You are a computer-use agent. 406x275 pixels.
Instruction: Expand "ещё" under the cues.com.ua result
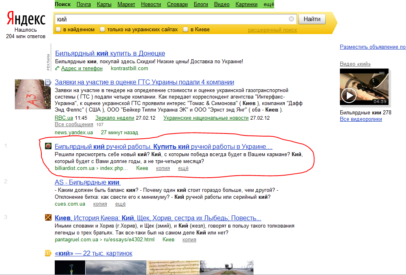tap(120, 204)
